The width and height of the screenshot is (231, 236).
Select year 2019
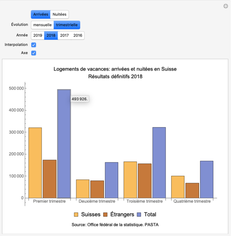38,35
